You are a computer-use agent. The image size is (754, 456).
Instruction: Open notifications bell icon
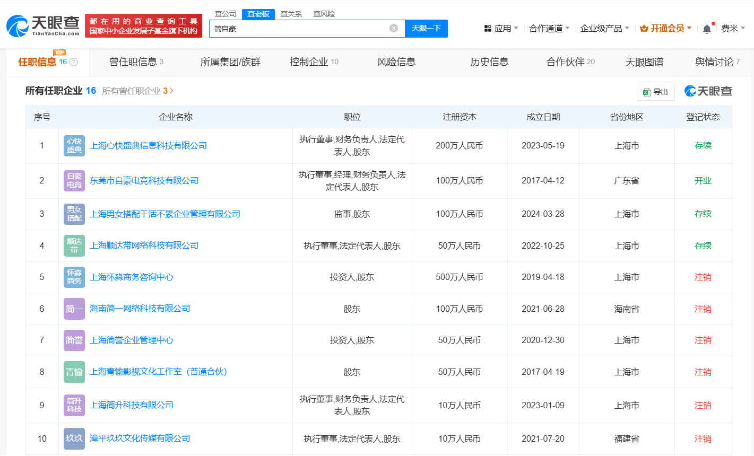click(707, 29)
